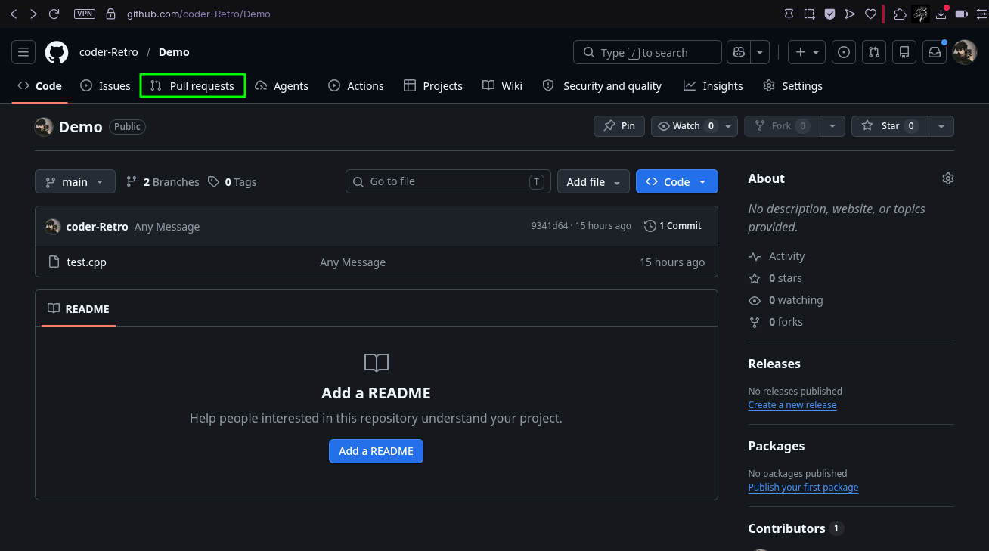The image size is (989, 551).
Task: Switch to the Pull requests tab
Action: (193, 85)
